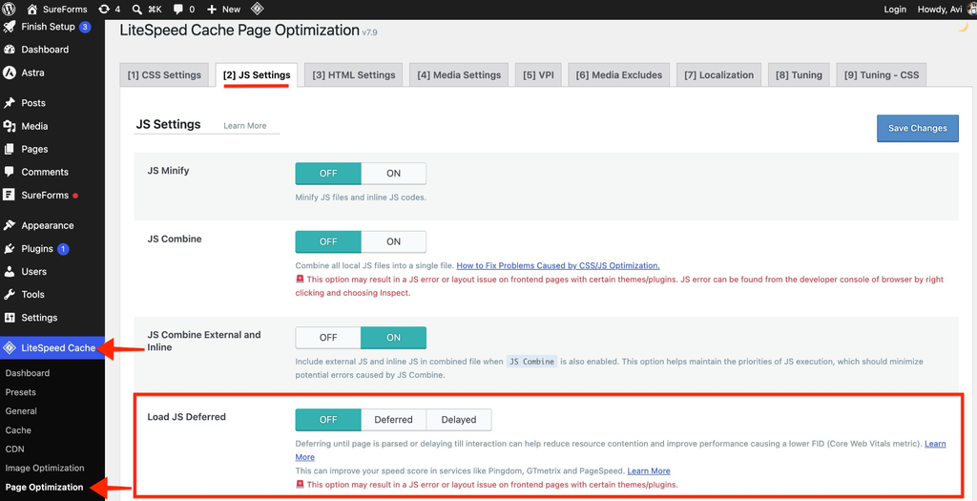
Task: Click the Finish Setup count badge
Action: [85, 27]
